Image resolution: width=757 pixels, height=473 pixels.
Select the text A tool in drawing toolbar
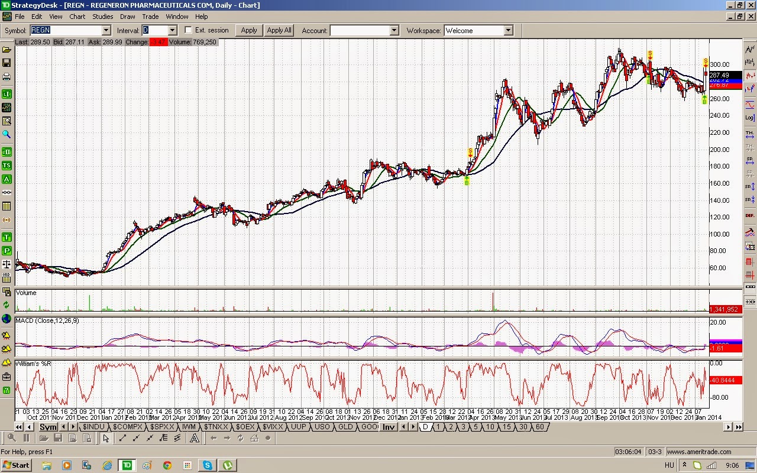193,438
